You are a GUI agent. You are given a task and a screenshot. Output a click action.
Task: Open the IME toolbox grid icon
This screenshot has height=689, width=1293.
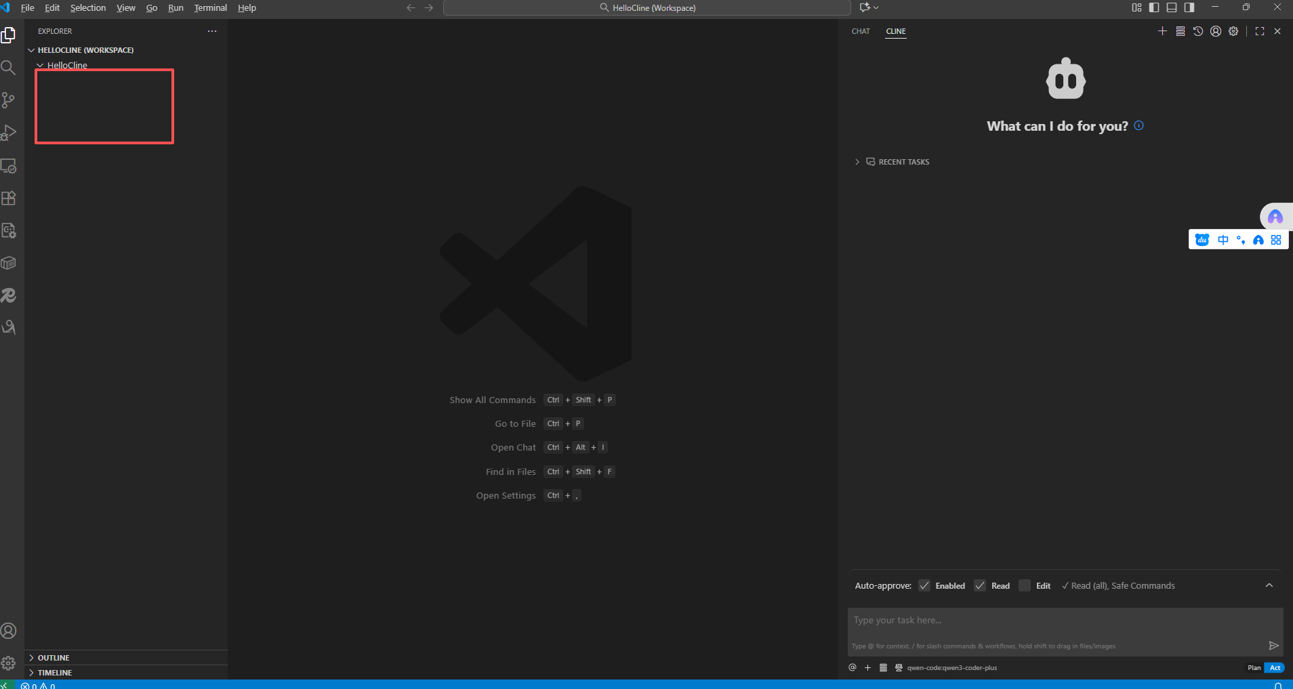coord(1276,240)
